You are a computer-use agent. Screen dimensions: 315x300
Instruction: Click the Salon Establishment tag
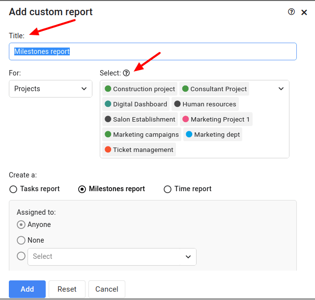(140, 119)
